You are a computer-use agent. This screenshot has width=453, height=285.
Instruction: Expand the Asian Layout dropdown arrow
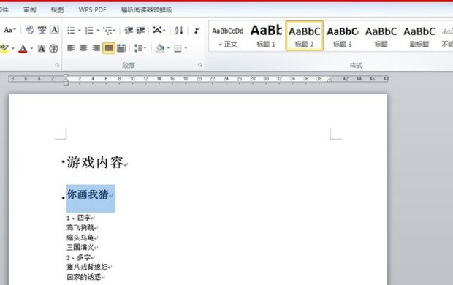164,30
